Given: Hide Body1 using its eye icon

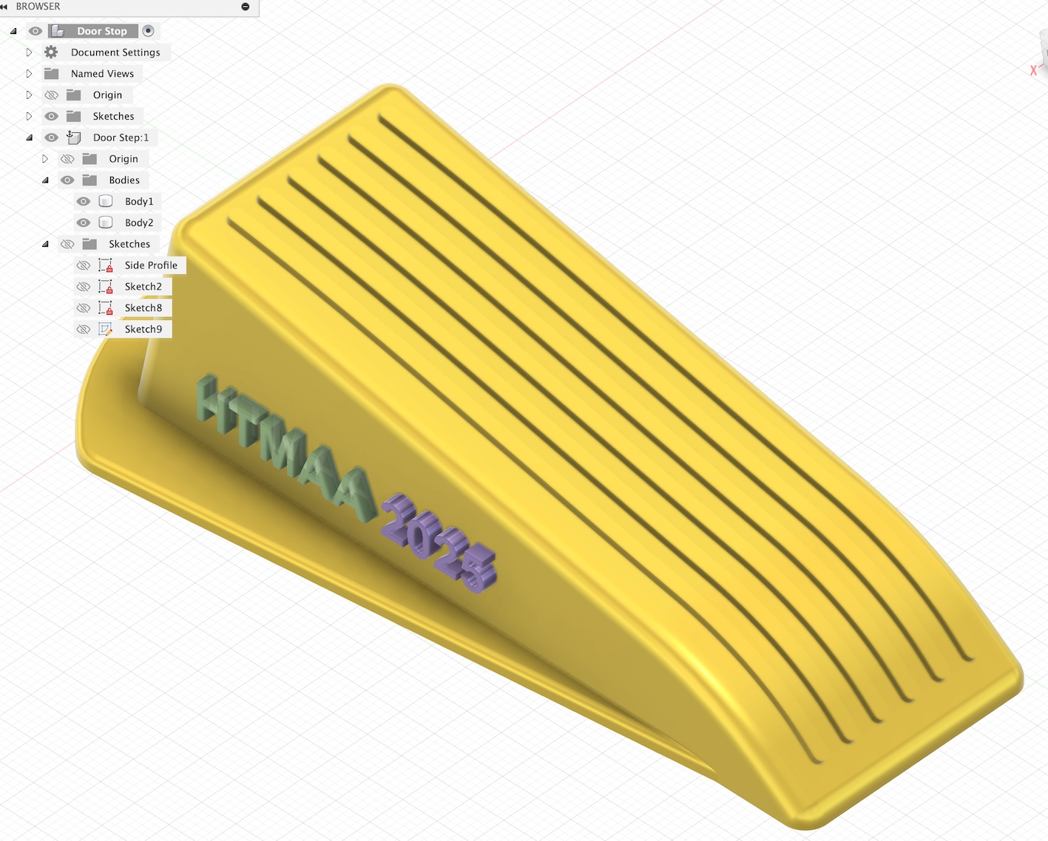Looking at the screenshot, I should click(x=84, y=202).
